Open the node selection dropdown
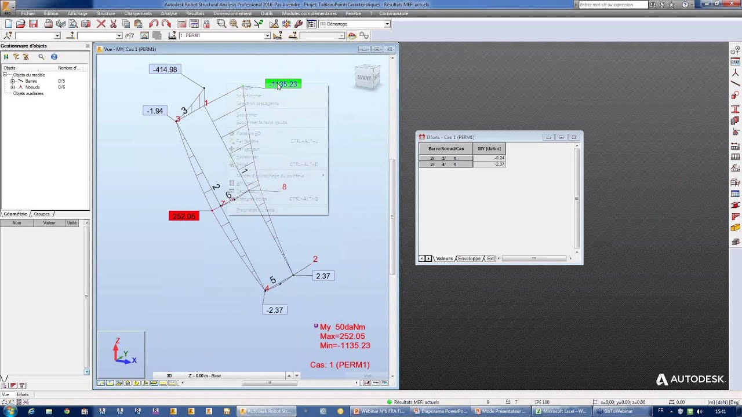Viewport: 742px width, 417px height. point(57,36)
